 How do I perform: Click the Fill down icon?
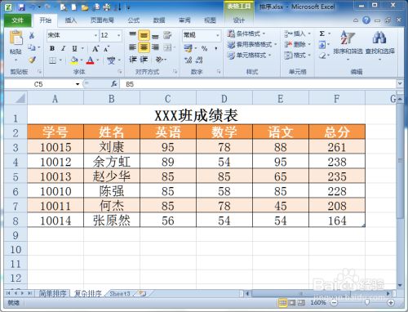tap(322, 44)
